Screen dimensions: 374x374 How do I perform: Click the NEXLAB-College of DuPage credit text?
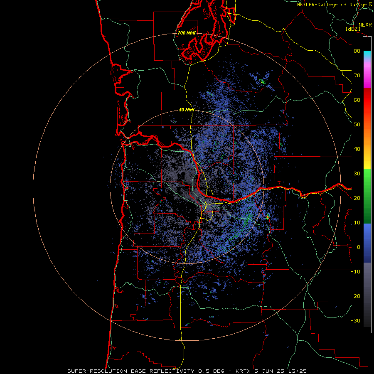pyautogui.click(x=335, y=5)
